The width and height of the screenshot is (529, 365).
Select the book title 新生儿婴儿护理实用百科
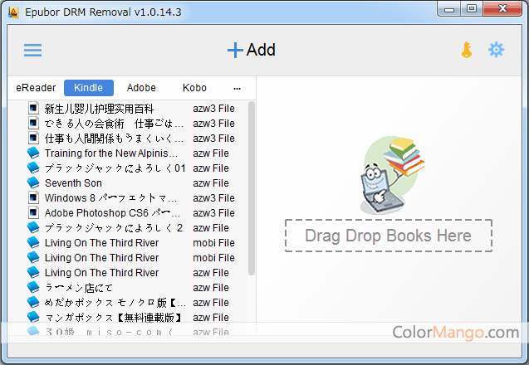pyautogui.click(x=99, y=109)
